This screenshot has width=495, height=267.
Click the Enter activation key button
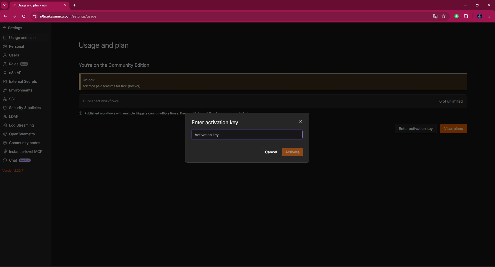(x=415, y=129)
